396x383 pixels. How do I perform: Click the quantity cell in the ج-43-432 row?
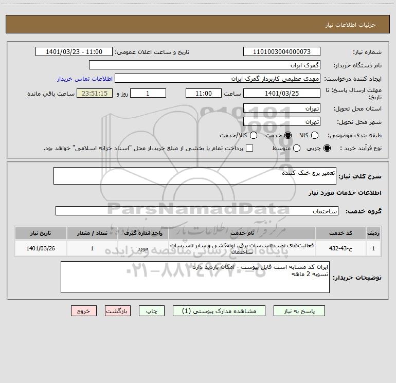92,248
